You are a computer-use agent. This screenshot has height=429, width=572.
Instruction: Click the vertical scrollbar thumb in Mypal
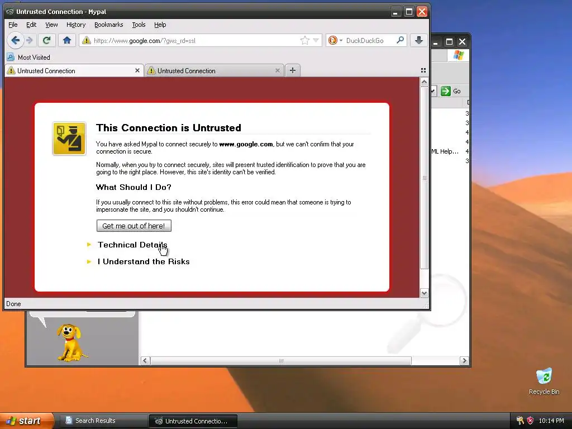pos(424,178)
